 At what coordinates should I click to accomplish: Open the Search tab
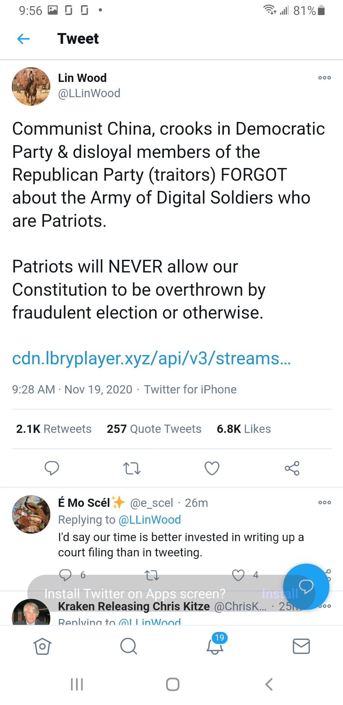(x=129, y=646)
